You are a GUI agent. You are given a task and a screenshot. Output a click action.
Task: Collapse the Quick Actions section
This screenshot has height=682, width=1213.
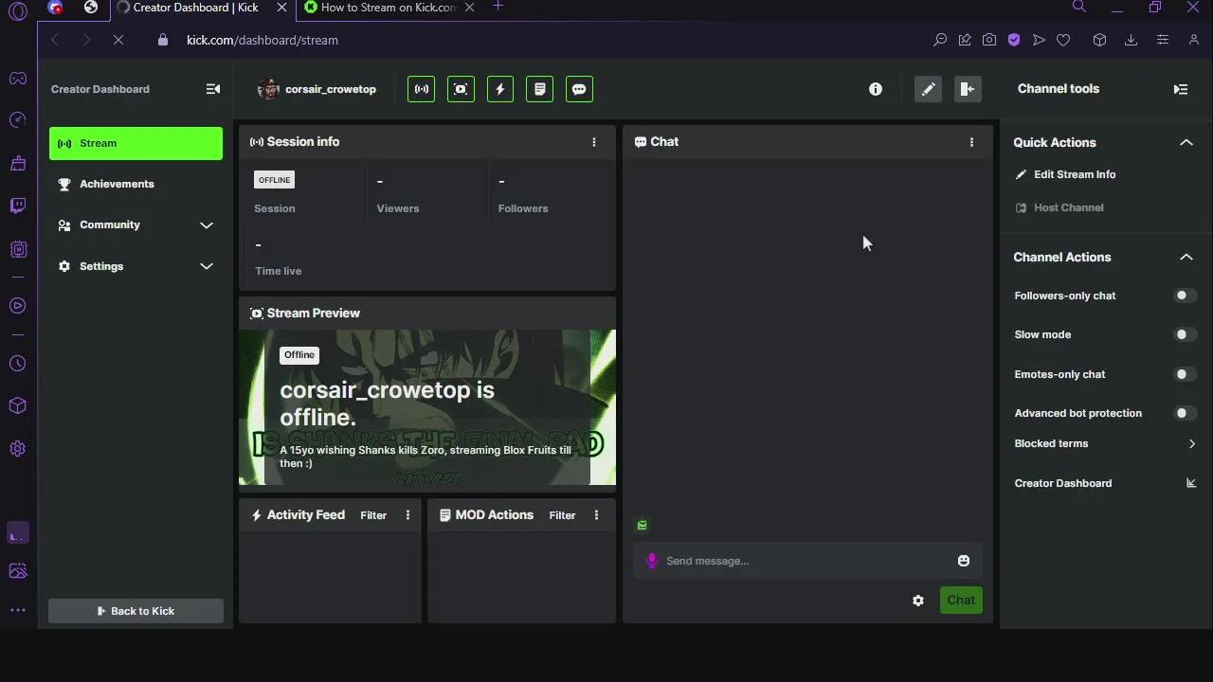point(1186,142)
